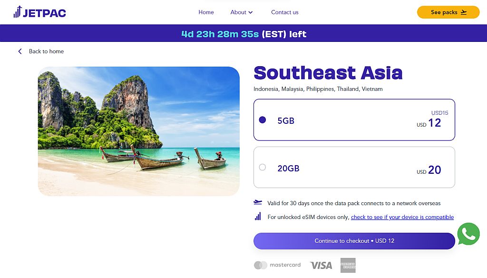Choose the 20GB plan card
The width and height of the screenshot is (487, 278).
[x=354, y=167]
